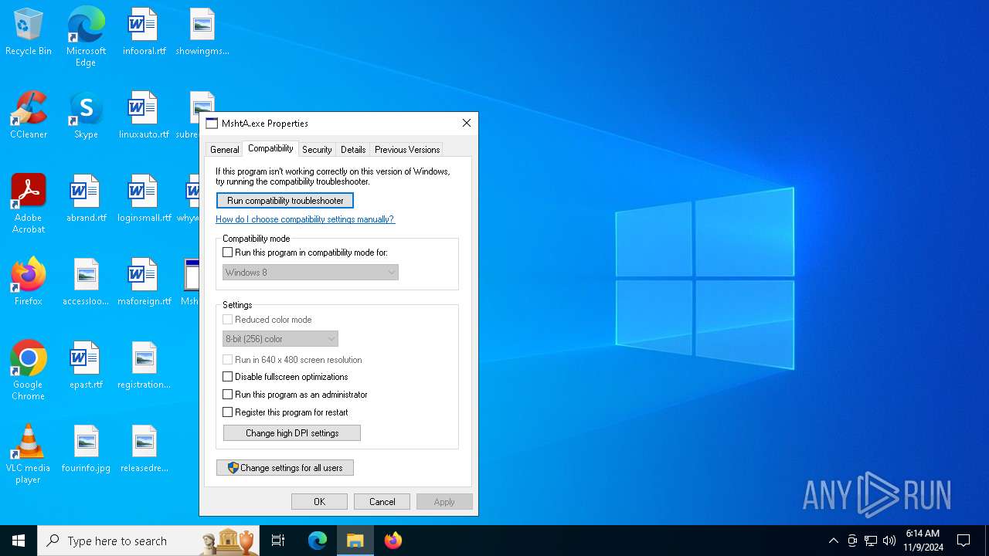
Task: Select the linuxauto.rtf document icon
Action: 144,116
